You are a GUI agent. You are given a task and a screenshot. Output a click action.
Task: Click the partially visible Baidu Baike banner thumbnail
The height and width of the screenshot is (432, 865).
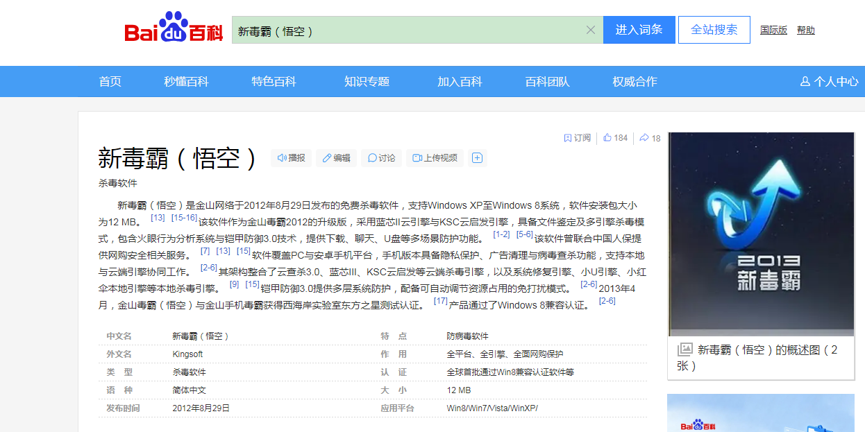[761, 413]
